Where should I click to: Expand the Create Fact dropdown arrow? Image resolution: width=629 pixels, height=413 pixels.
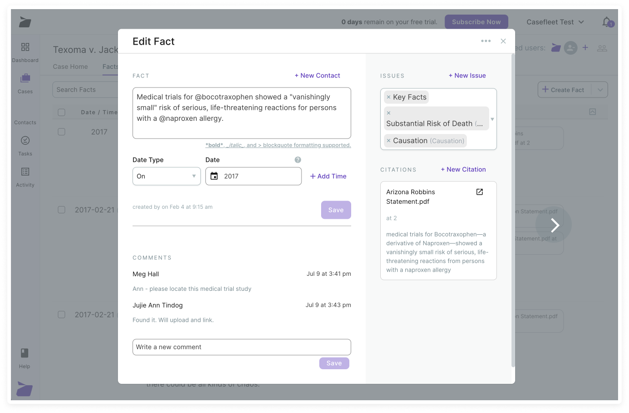tap(601, 89)
